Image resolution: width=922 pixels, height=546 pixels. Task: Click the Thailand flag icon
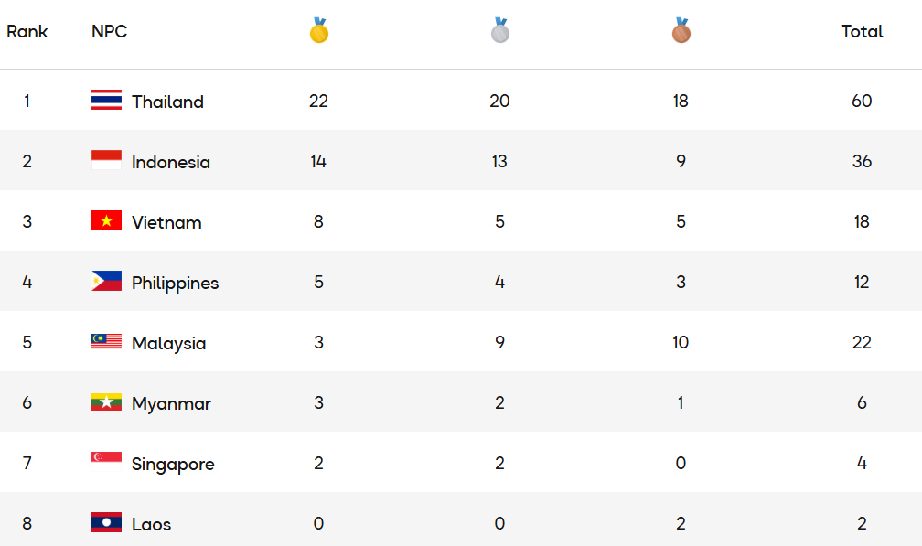pos(106,101)
